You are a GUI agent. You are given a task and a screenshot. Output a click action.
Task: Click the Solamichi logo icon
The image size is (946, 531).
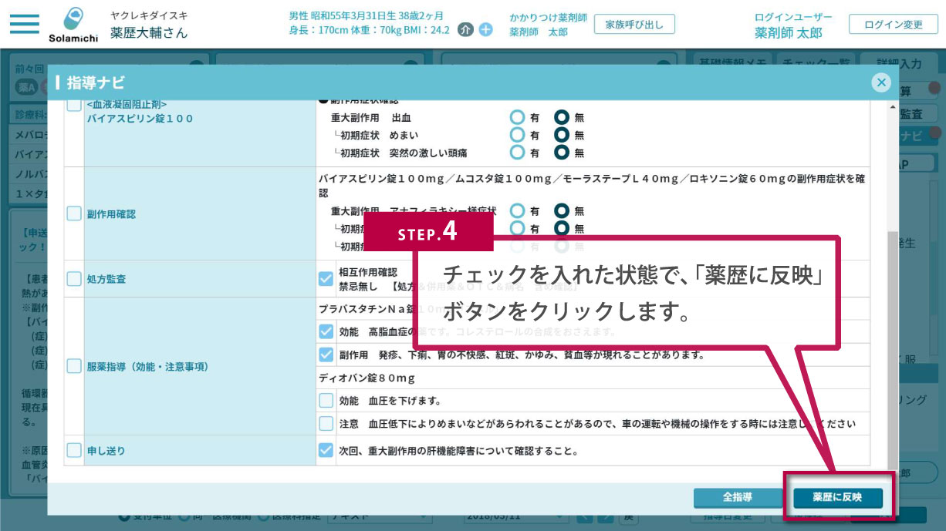coord(75,21)
